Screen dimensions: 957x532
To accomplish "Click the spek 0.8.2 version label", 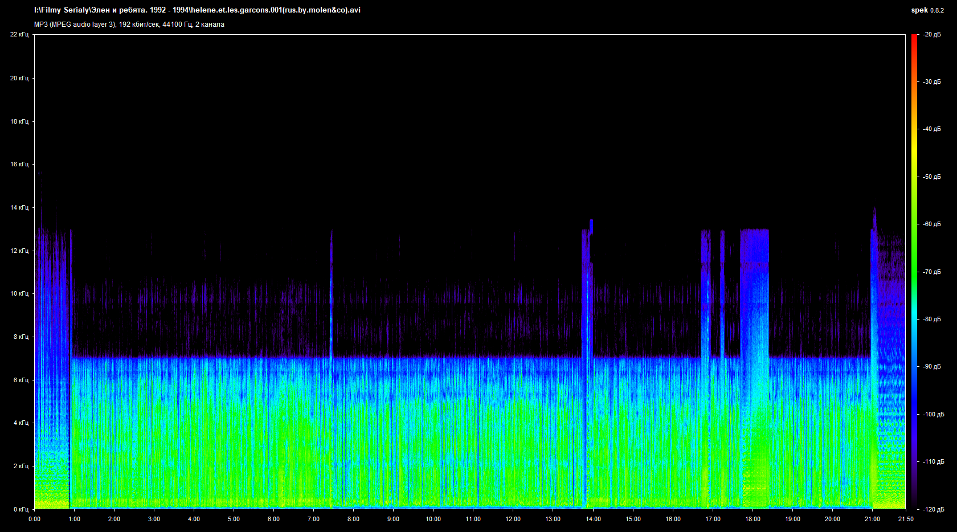I will (x=927, y=10).
